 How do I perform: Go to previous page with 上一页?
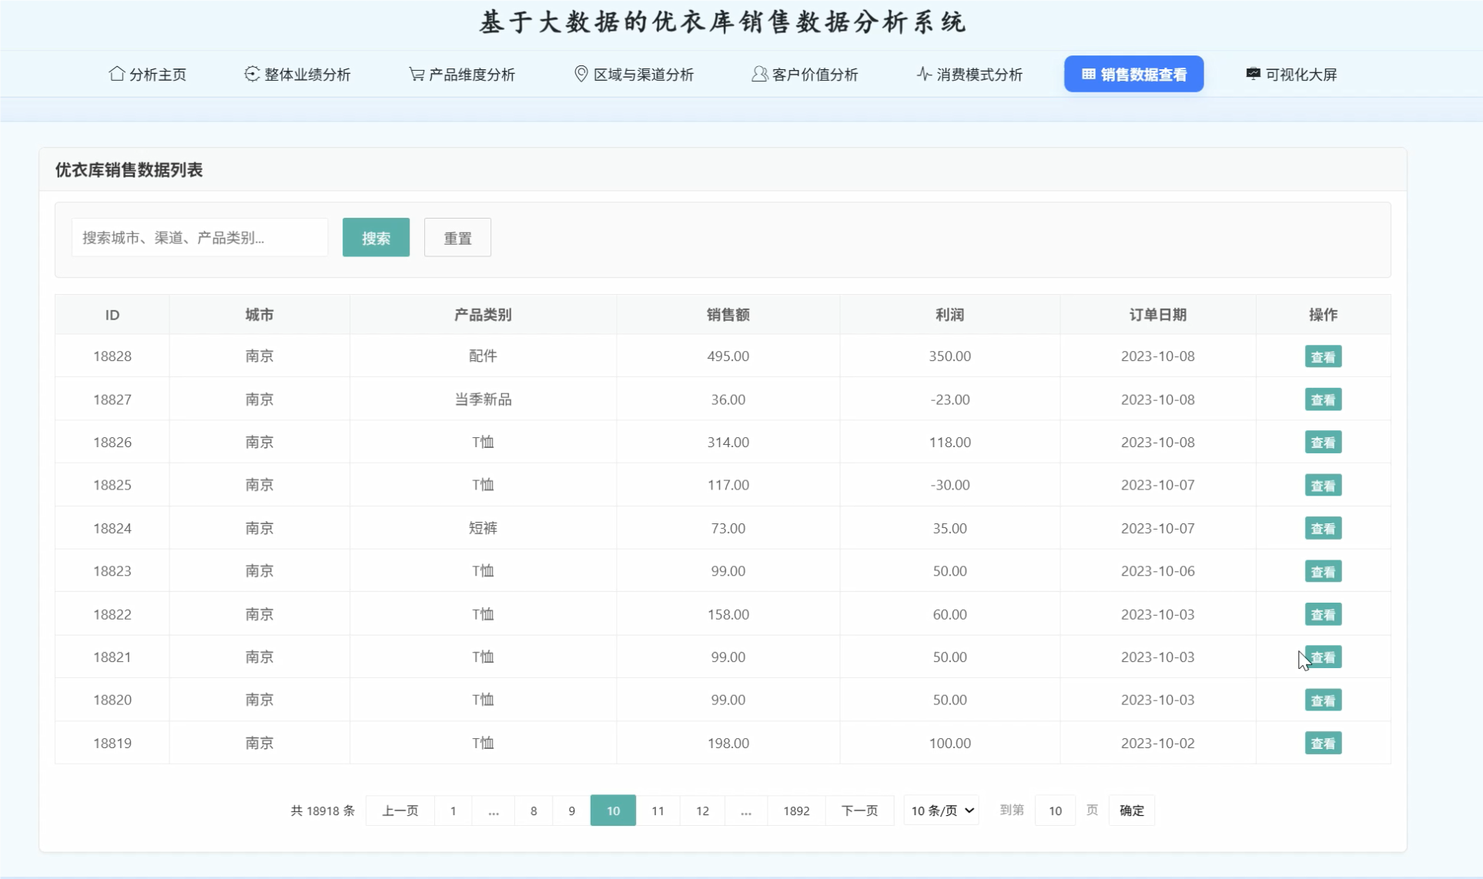[x=400, y=810]
